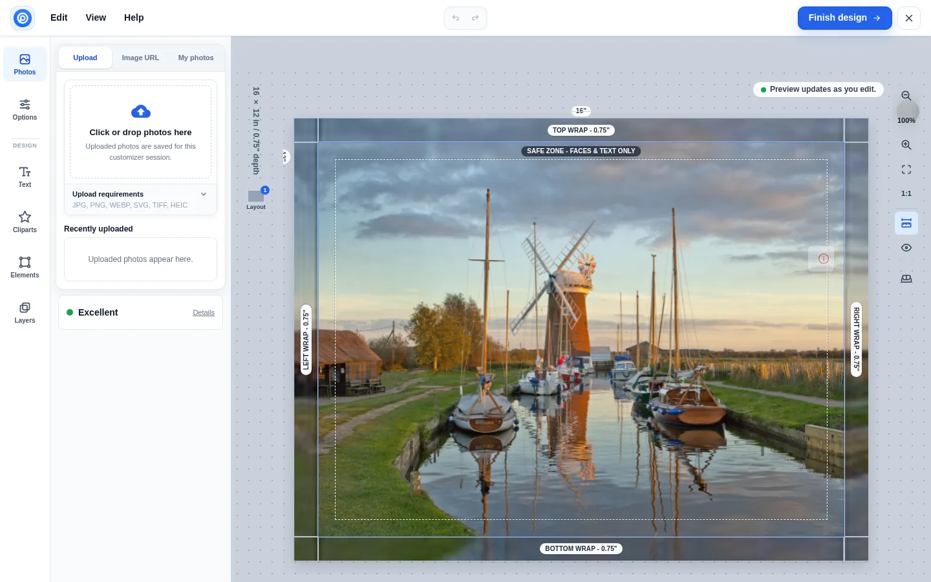931x582 pixels.
Task: Click the red warning icon on the photo
Action: (823, 259)
